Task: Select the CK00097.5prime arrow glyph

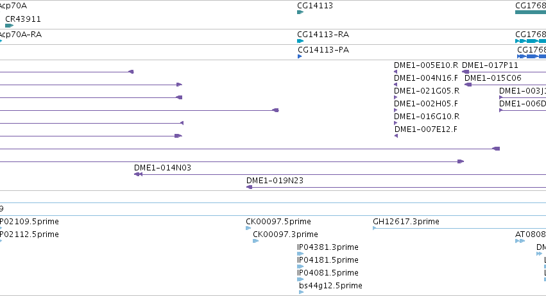Action: [248, 228]
